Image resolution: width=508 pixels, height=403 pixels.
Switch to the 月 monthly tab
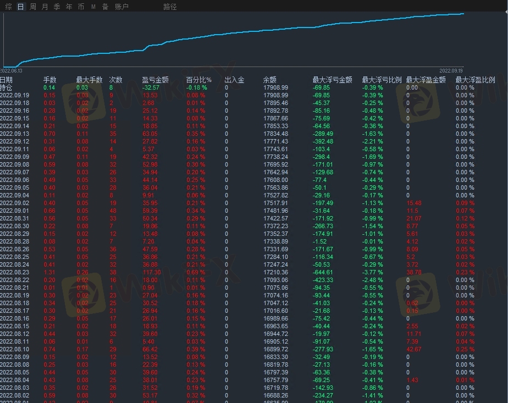[45, 7]
